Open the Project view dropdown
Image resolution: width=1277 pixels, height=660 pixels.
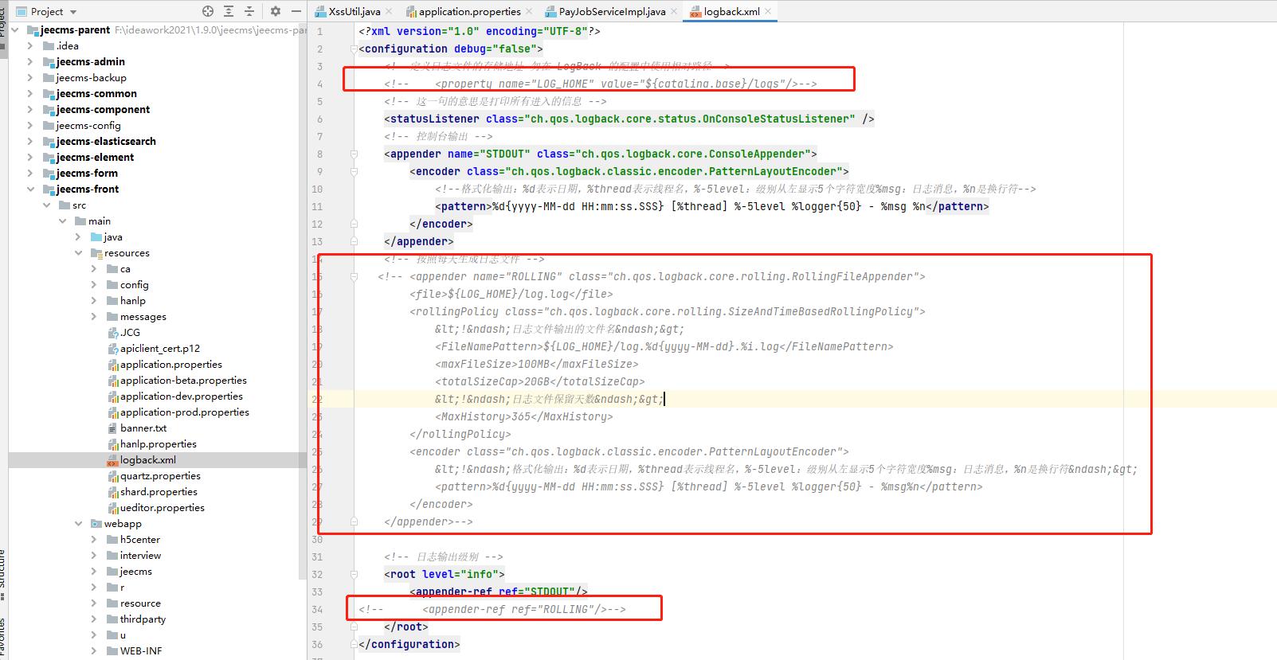point(73,12)
